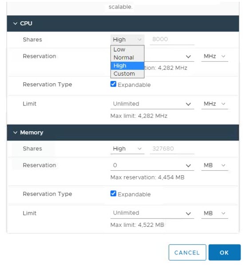The width and height of the screenshot is (250, 266).
Task: Select Low in CPU shares list
Action: click(x=127, y=49)
